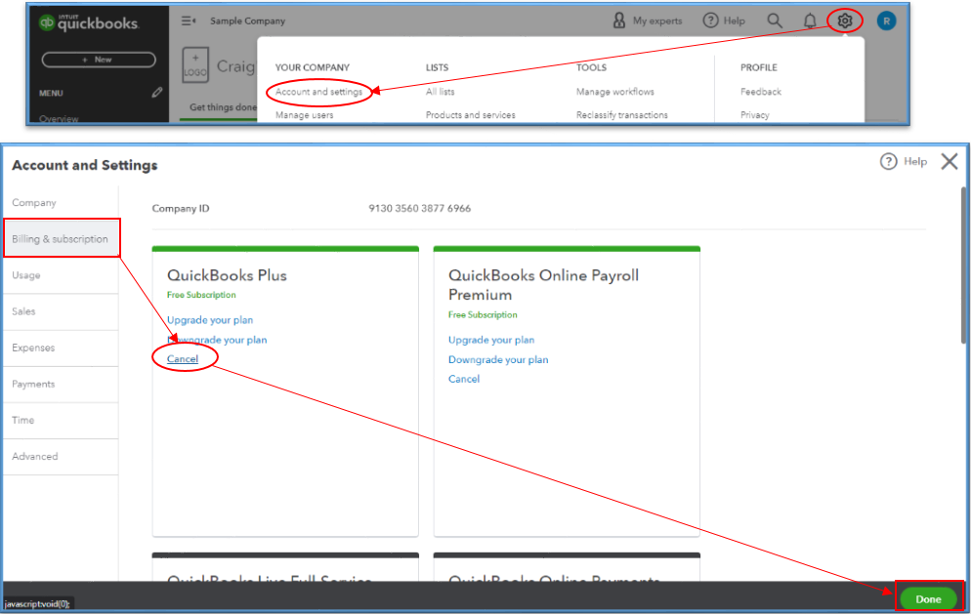Click the Company ID number 9130 3560 3877 6966

tap(419, 209)
